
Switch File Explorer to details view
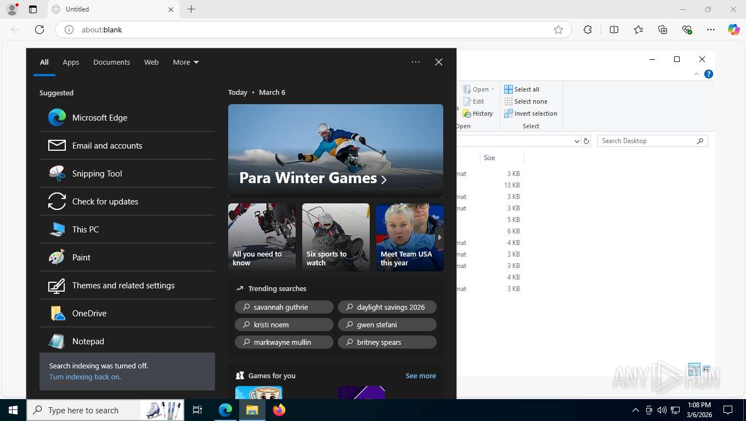pyautogui.click(x=694, y=369)
